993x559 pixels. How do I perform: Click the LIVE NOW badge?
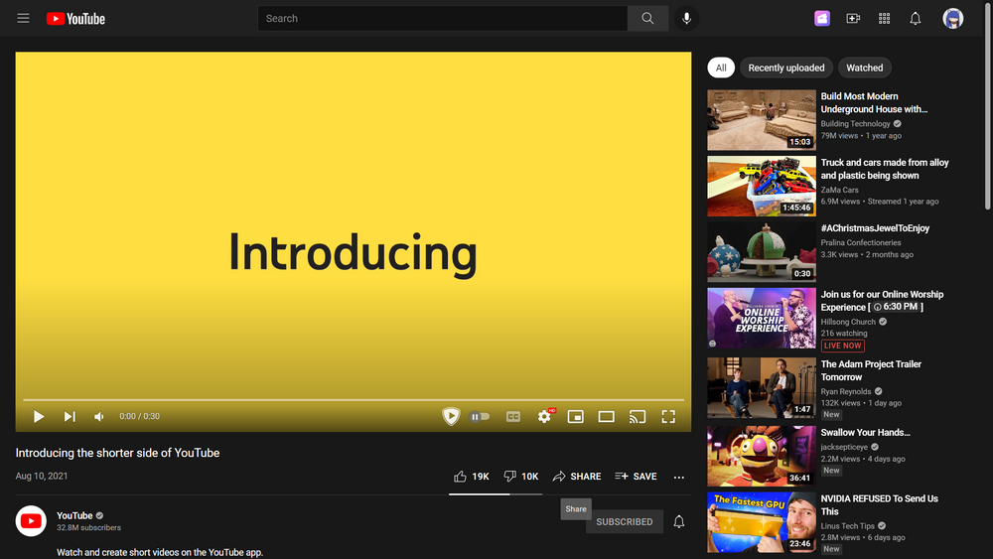842,346
